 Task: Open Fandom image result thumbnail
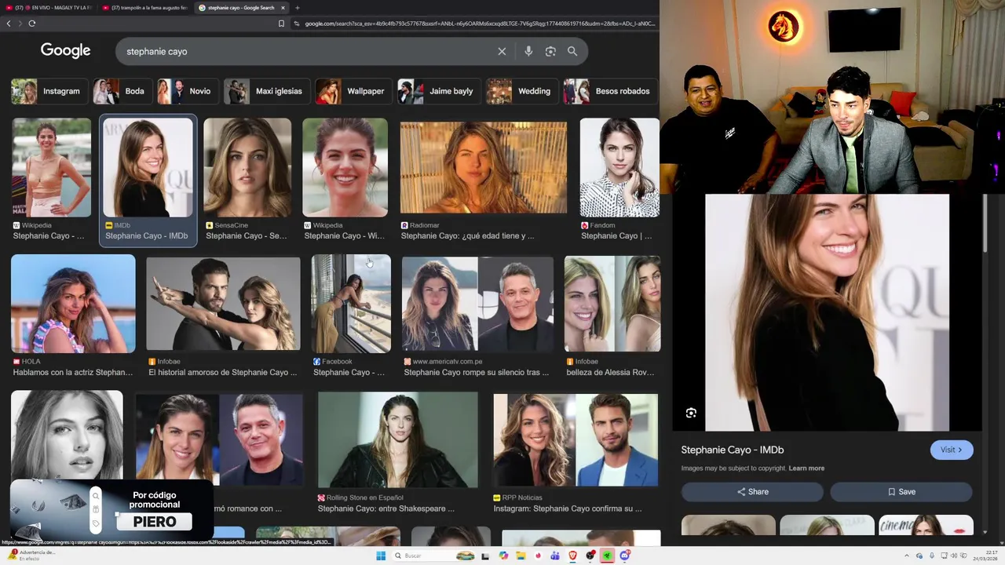619,167
